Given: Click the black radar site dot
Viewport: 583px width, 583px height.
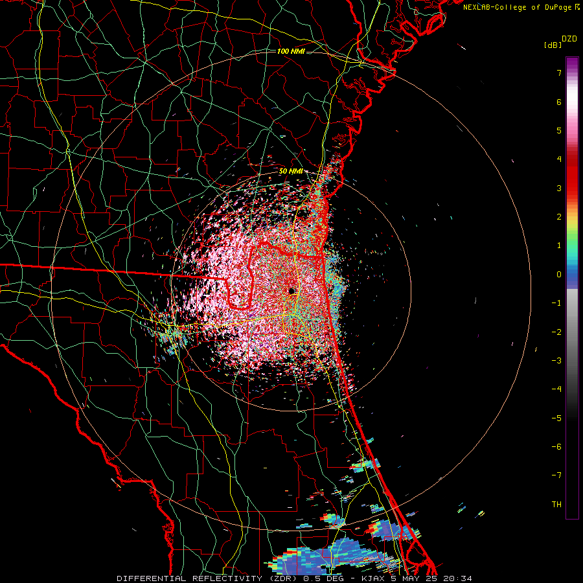Looking at the screenshot, I should [x=291, y=291].
